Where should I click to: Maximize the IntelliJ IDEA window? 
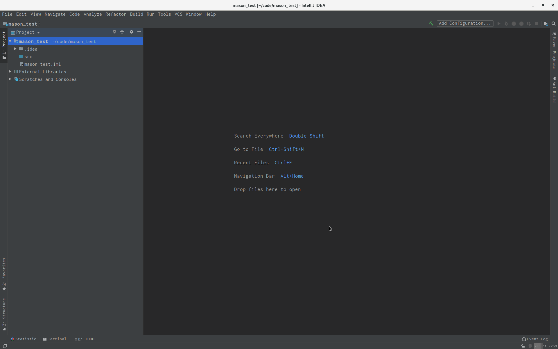[543, 6]
